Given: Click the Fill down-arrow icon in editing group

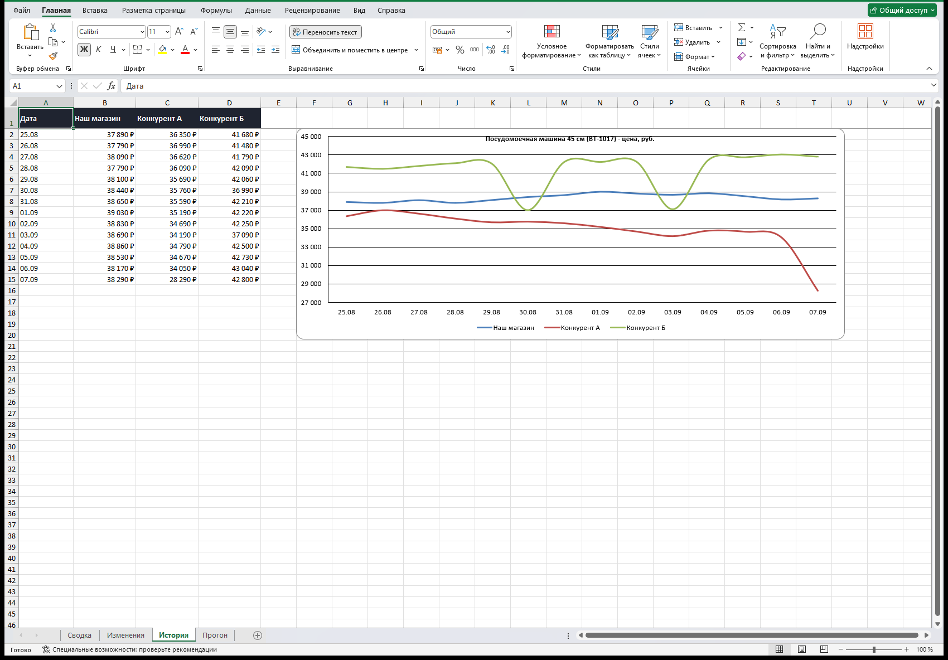Looking at the screenshot, I should pos(742,42).
